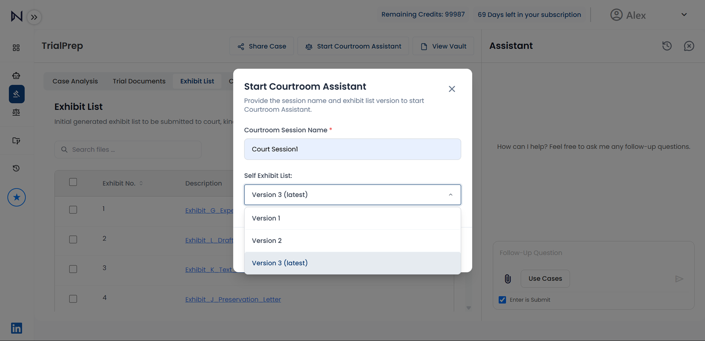705x341 pixels.
Task: Uncheck the Enter is Submit checkbox
Action: pyautogui.click(x=502, y=299)
